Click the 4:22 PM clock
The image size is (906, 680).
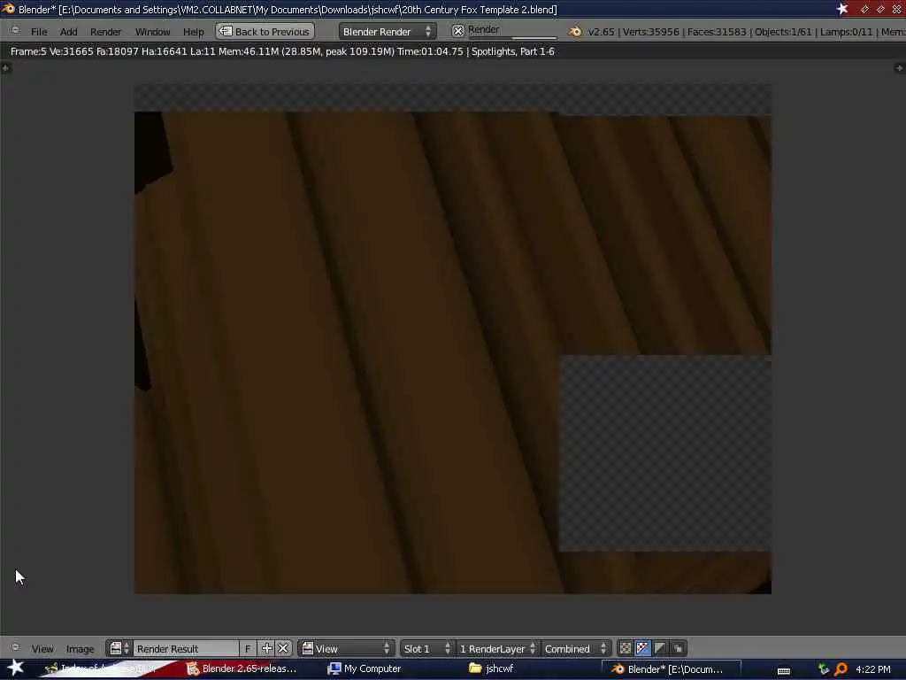click(873, 669)
